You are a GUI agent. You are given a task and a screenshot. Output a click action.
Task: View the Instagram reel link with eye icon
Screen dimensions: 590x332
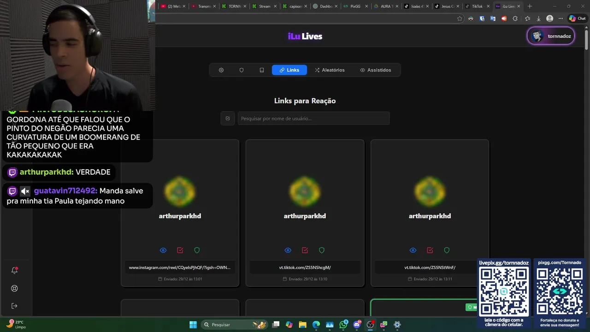[163, 250]
